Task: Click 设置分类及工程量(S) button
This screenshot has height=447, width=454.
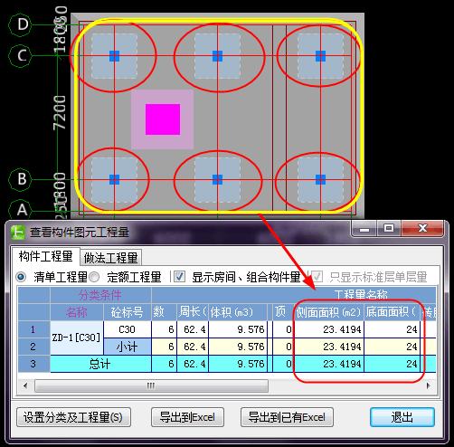Action: (73, 417)
